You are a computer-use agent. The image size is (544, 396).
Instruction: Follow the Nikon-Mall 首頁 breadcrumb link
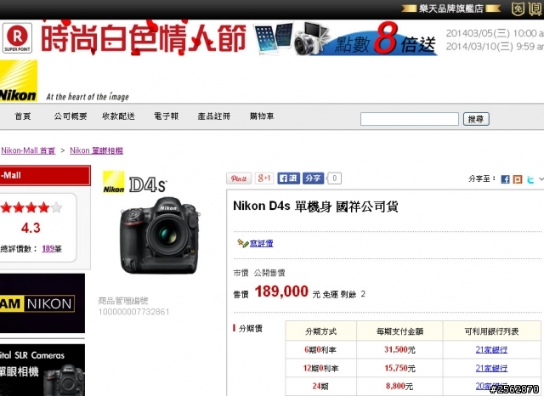[28, 150]
